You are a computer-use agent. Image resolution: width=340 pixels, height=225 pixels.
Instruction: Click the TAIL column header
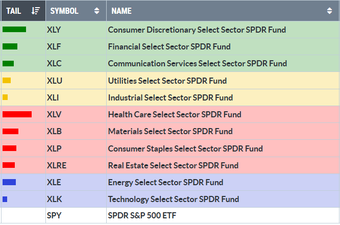click(x=14, y=11)
